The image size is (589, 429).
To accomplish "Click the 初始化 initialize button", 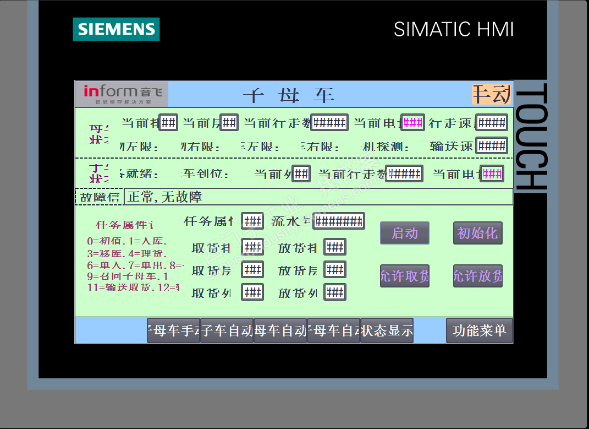I will [x=477, y=233].
